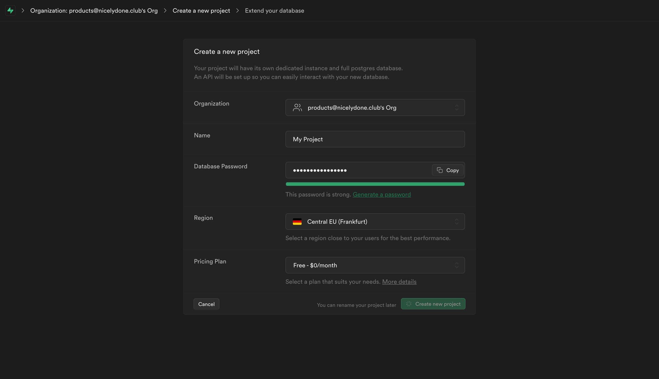Image resolution: width=659 pixels, height=379 pixels.
Task: Select the Create a new project breadcrumb
Action: click(201, 10)
